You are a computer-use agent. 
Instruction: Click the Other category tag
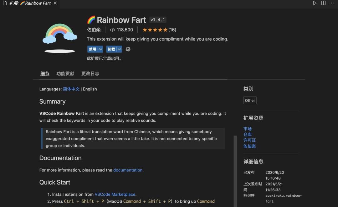pos(250,101)
